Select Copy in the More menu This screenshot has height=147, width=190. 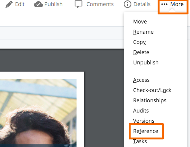[x=139, y=42]
